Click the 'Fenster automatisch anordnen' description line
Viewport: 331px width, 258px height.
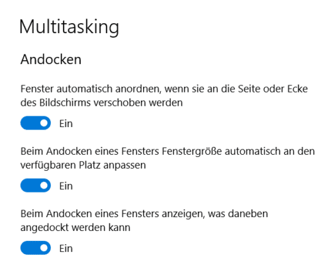coord(164,89)
